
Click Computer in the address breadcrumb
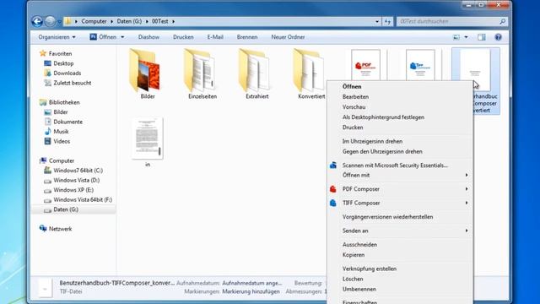[94, 21]
